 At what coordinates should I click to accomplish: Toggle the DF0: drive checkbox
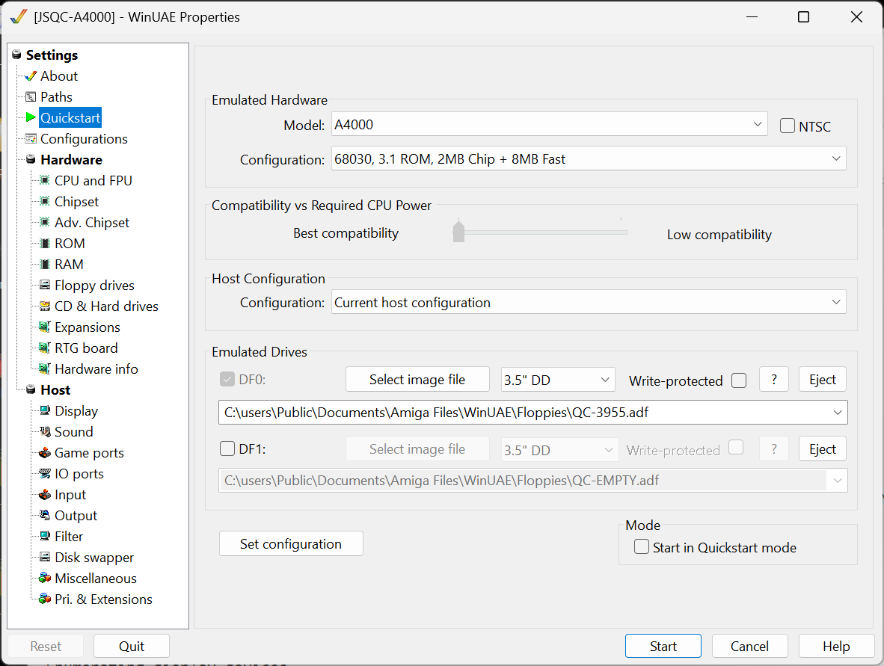227,379
